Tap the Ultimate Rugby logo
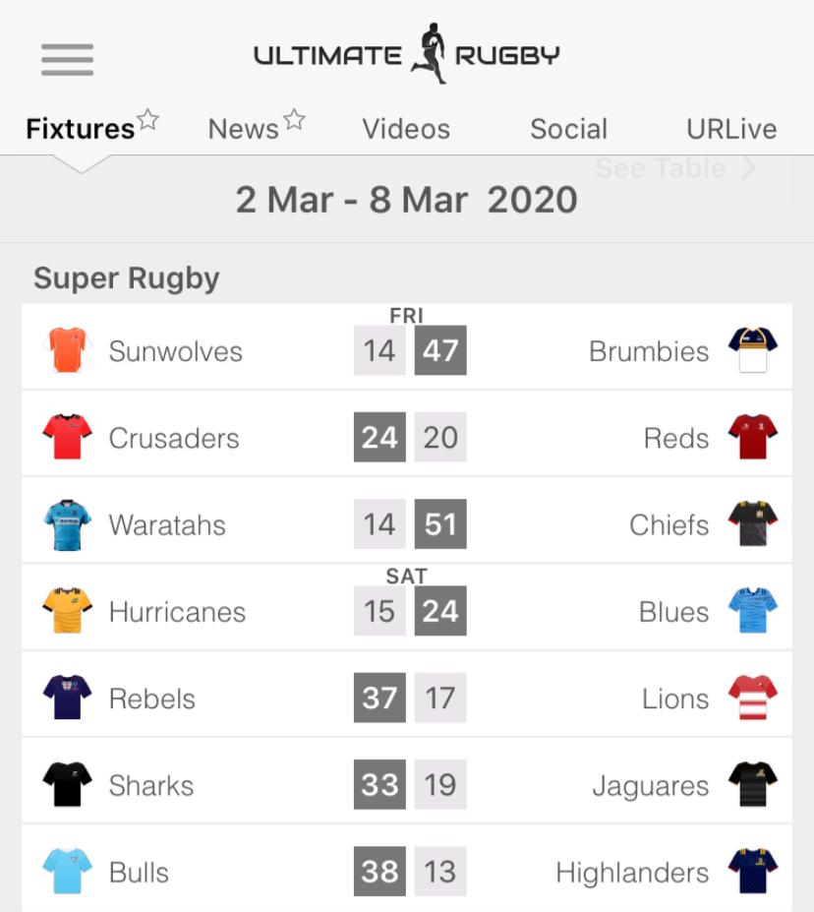 tap(406, 54)
